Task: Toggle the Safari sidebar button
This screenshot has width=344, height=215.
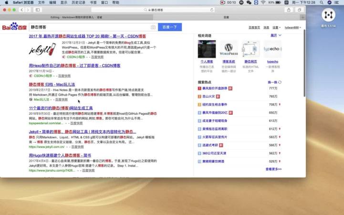Action: 38,10
